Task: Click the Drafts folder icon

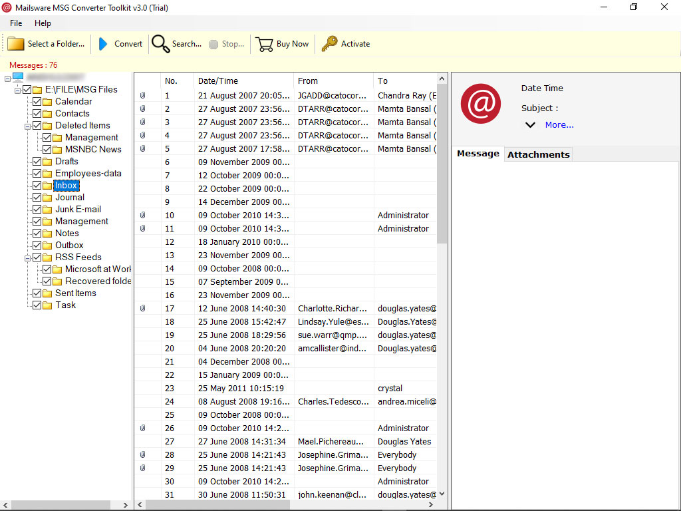Action: [x=47, y=162]
